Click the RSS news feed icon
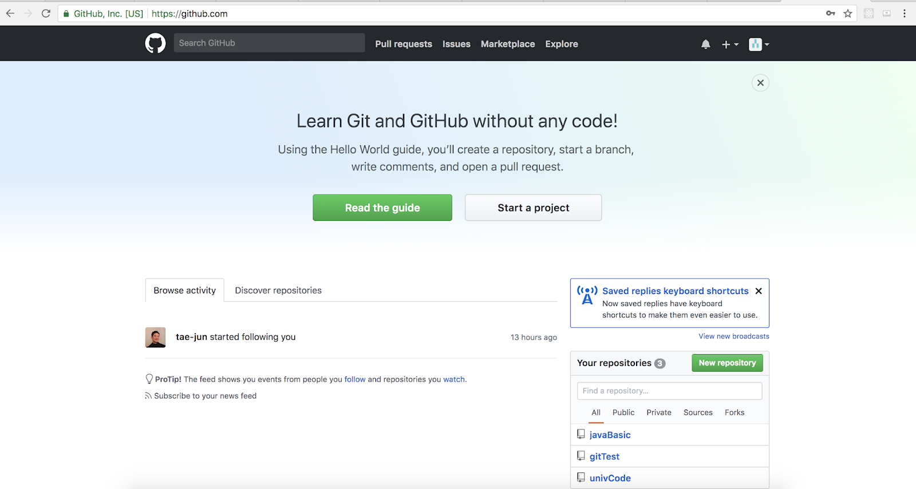 (148, 396)
